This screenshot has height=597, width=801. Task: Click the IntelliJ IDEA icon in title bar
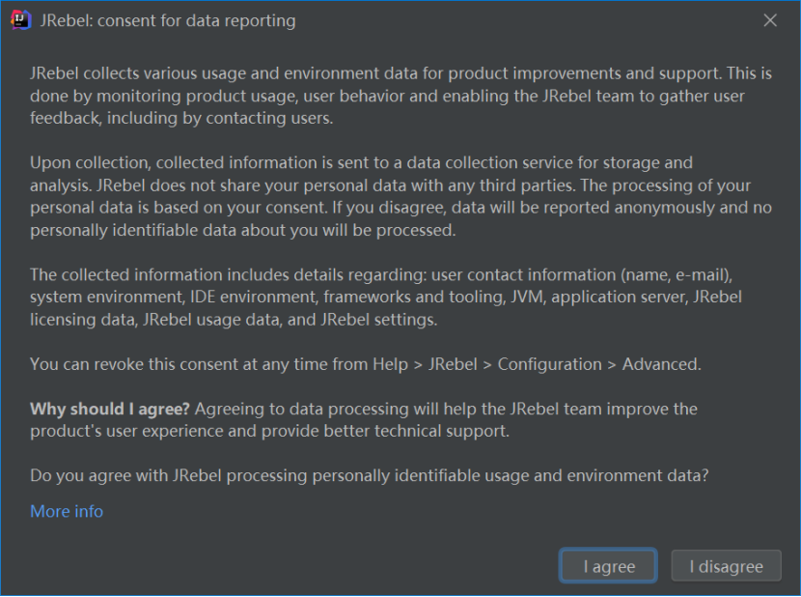click(x=21, y=20)
